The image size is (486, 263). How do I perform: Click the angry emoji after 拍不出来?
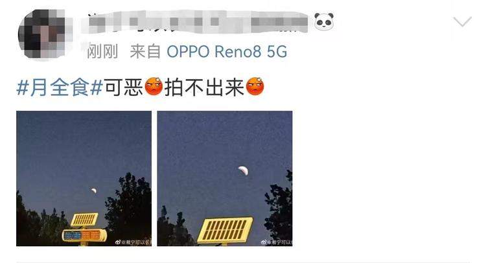[255, 86]
